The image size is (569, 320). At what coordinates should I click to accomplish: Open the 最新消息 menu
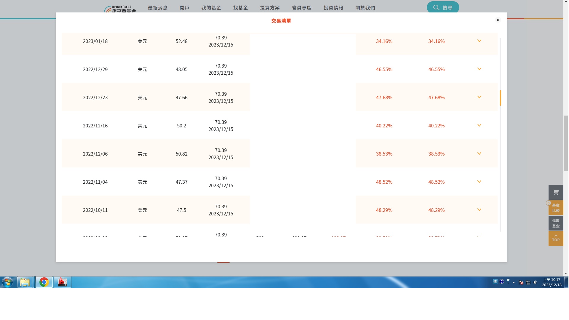158,8
